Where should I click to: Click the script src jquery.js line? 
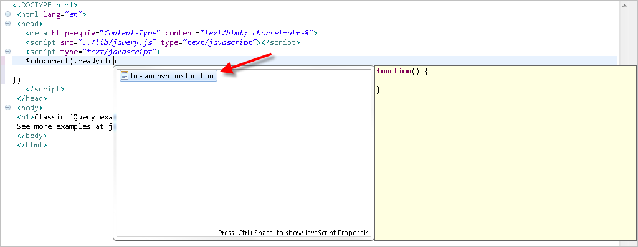[x=163, y=42]
